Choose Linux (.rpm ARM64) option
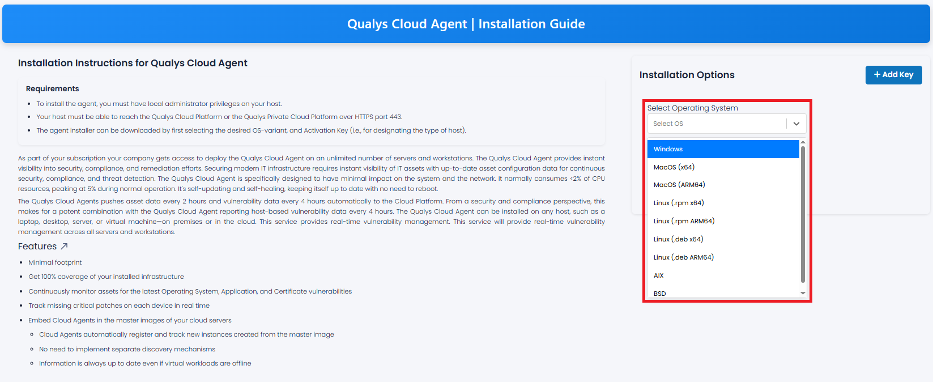The height and width of the screenshot is (382, 933). pyautogui.click(x=723, y=221)
